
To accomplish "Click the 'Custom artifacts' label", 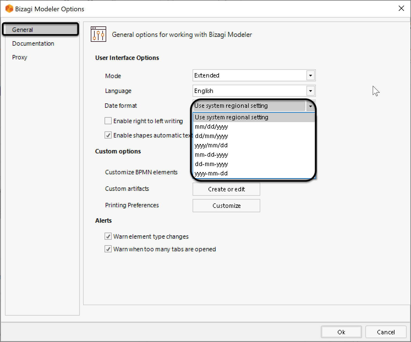I will point(127,189).
